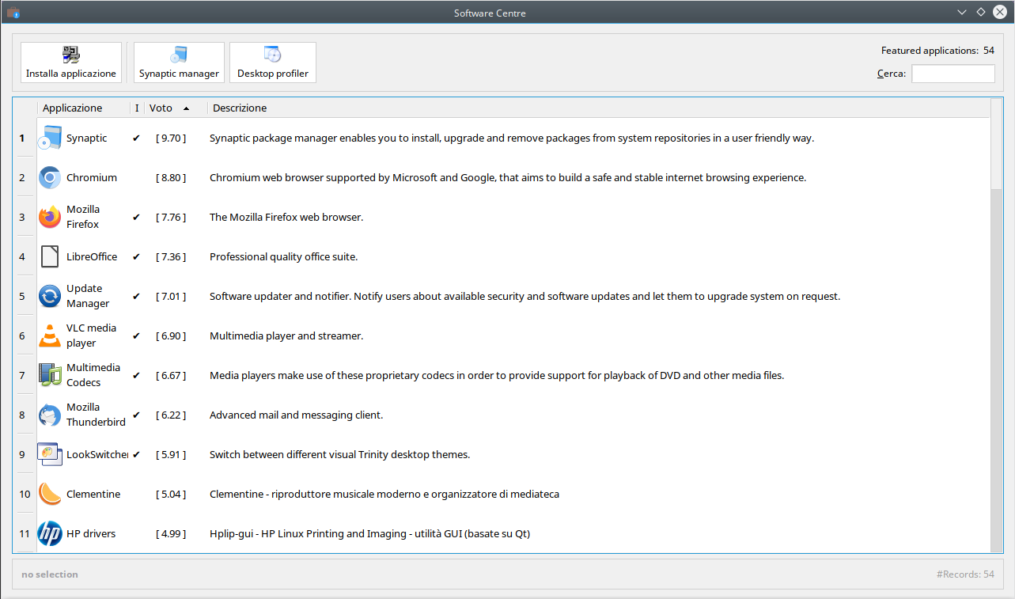Click the row number 5 header

[x=25, y=296]
